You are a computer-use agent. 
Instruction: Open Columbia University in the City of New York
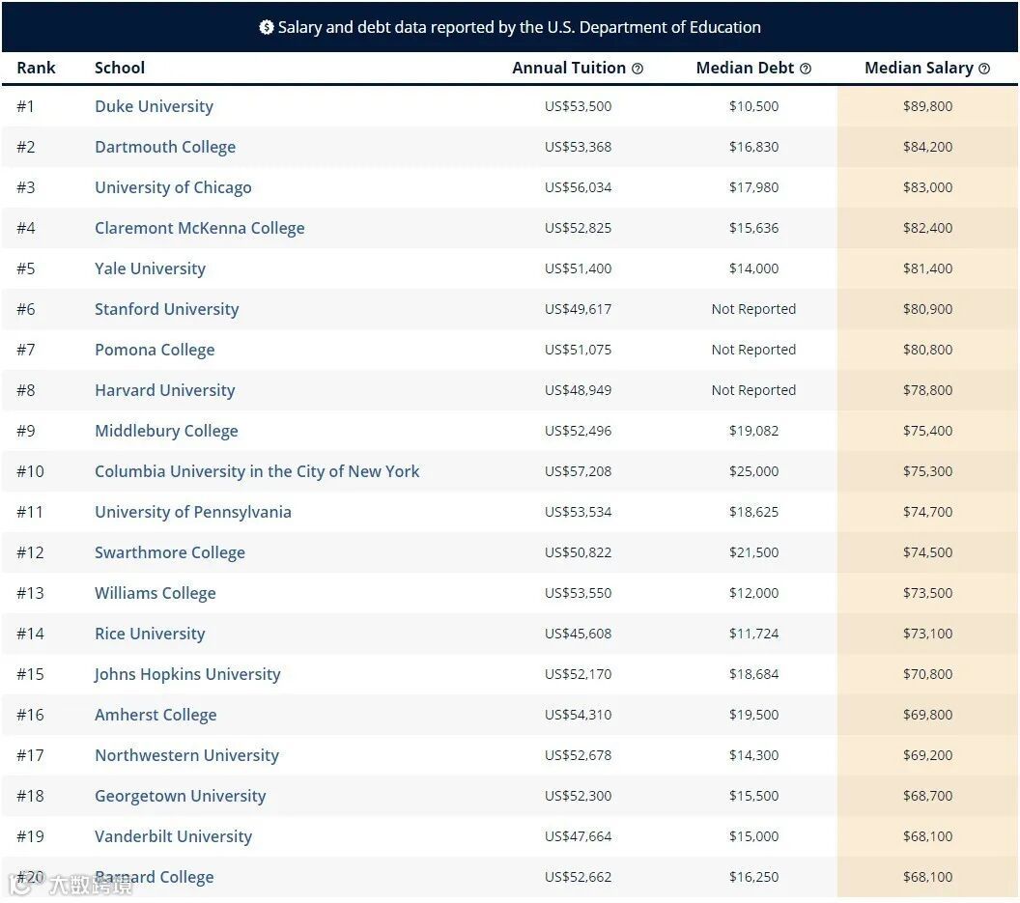point(257,471)
